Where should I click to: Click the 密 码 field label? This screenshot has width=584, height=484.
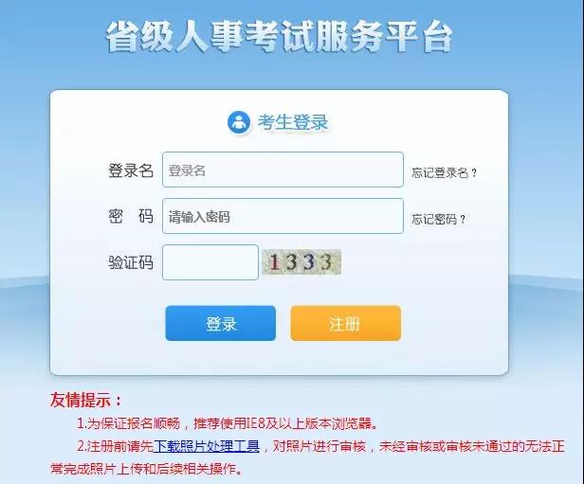pos(131,216)
